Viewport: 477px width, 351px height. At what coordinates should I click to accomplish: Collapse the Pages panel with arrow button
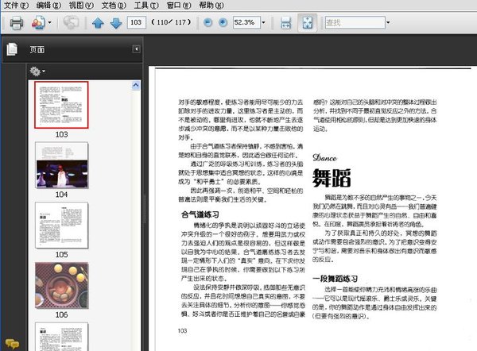(136, 49)
